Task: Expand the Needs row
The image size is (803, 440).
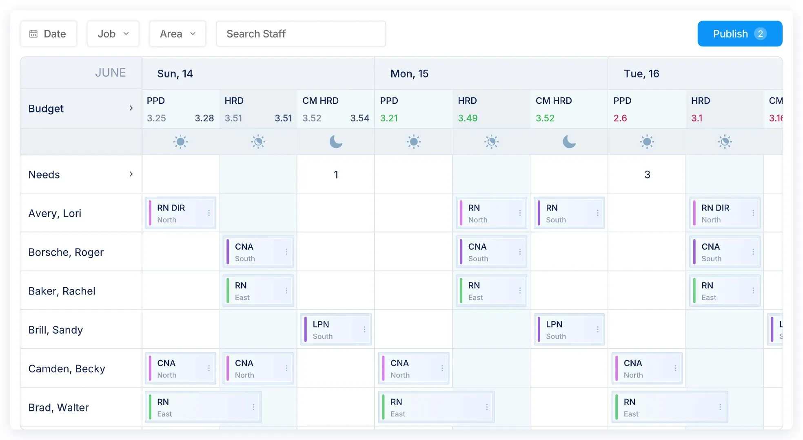Action: click(131, 174)
